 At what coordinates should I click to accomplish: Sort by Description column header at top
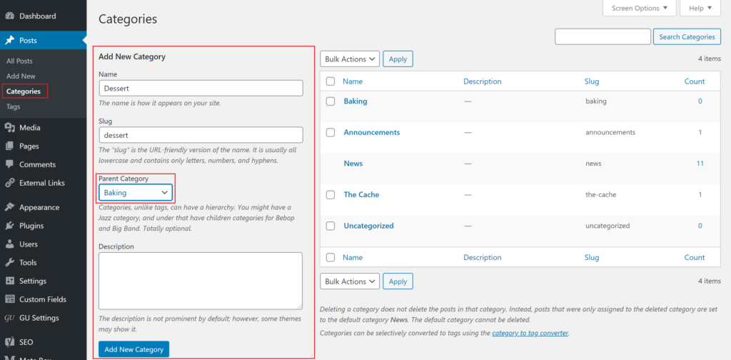tap(483, 81)
